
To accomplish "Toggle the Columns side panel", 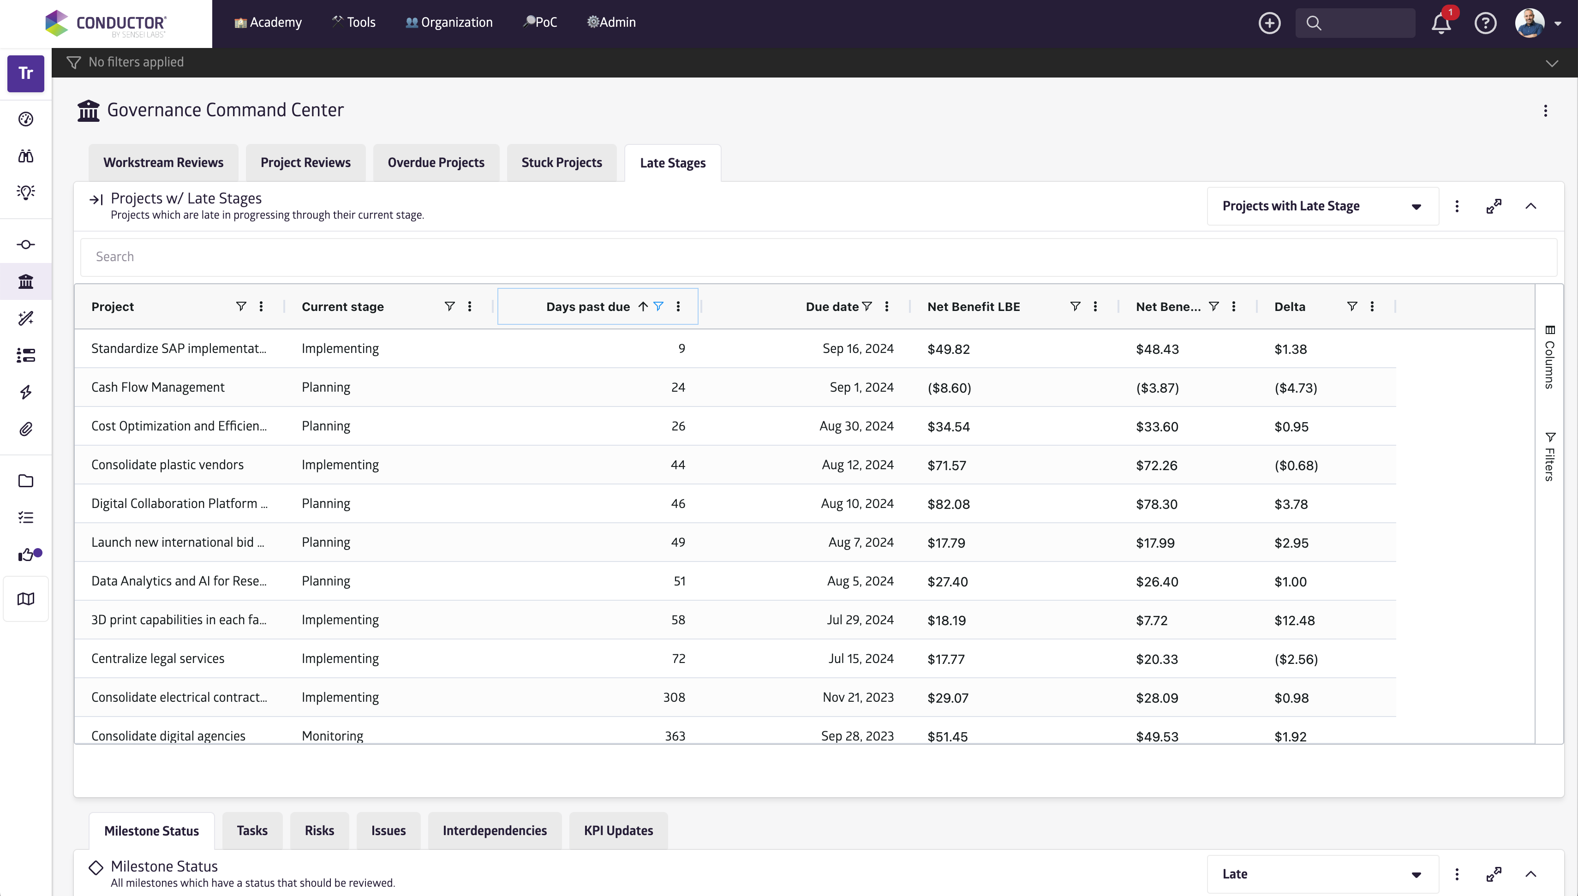I will (x=1549, y=357).
